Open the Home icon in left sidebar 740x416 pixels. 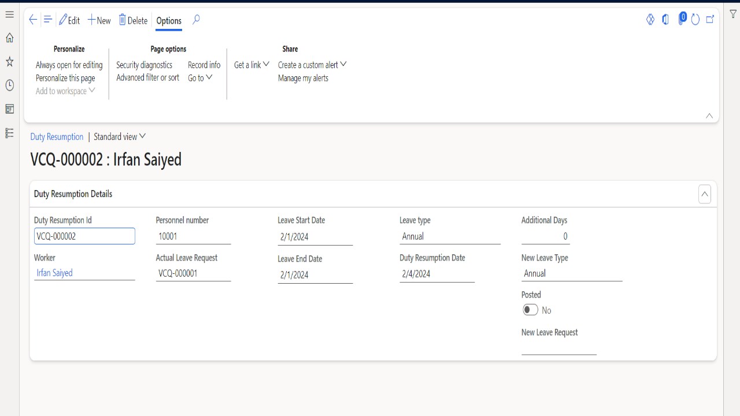point(9,38)
